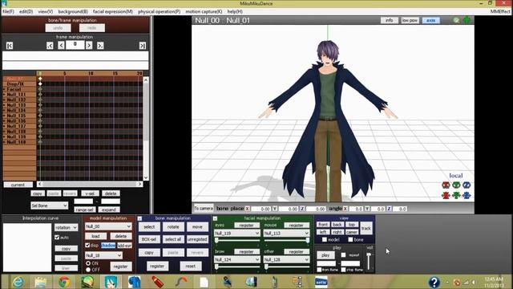Click the timeline horizontal scroll right arrow
The image size is (513, 289).
click(x=139, y=184)
